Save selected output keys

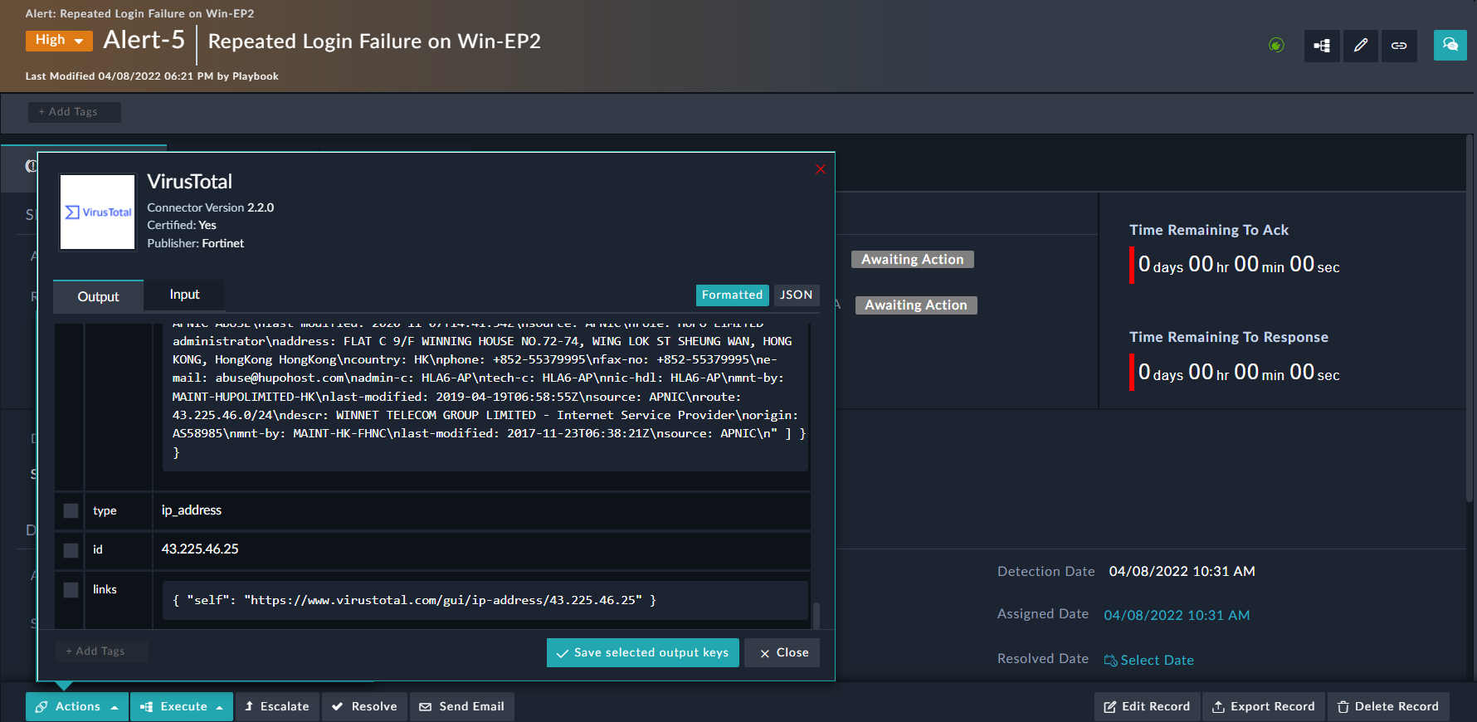pyautogui.click(x=643, y=652)
